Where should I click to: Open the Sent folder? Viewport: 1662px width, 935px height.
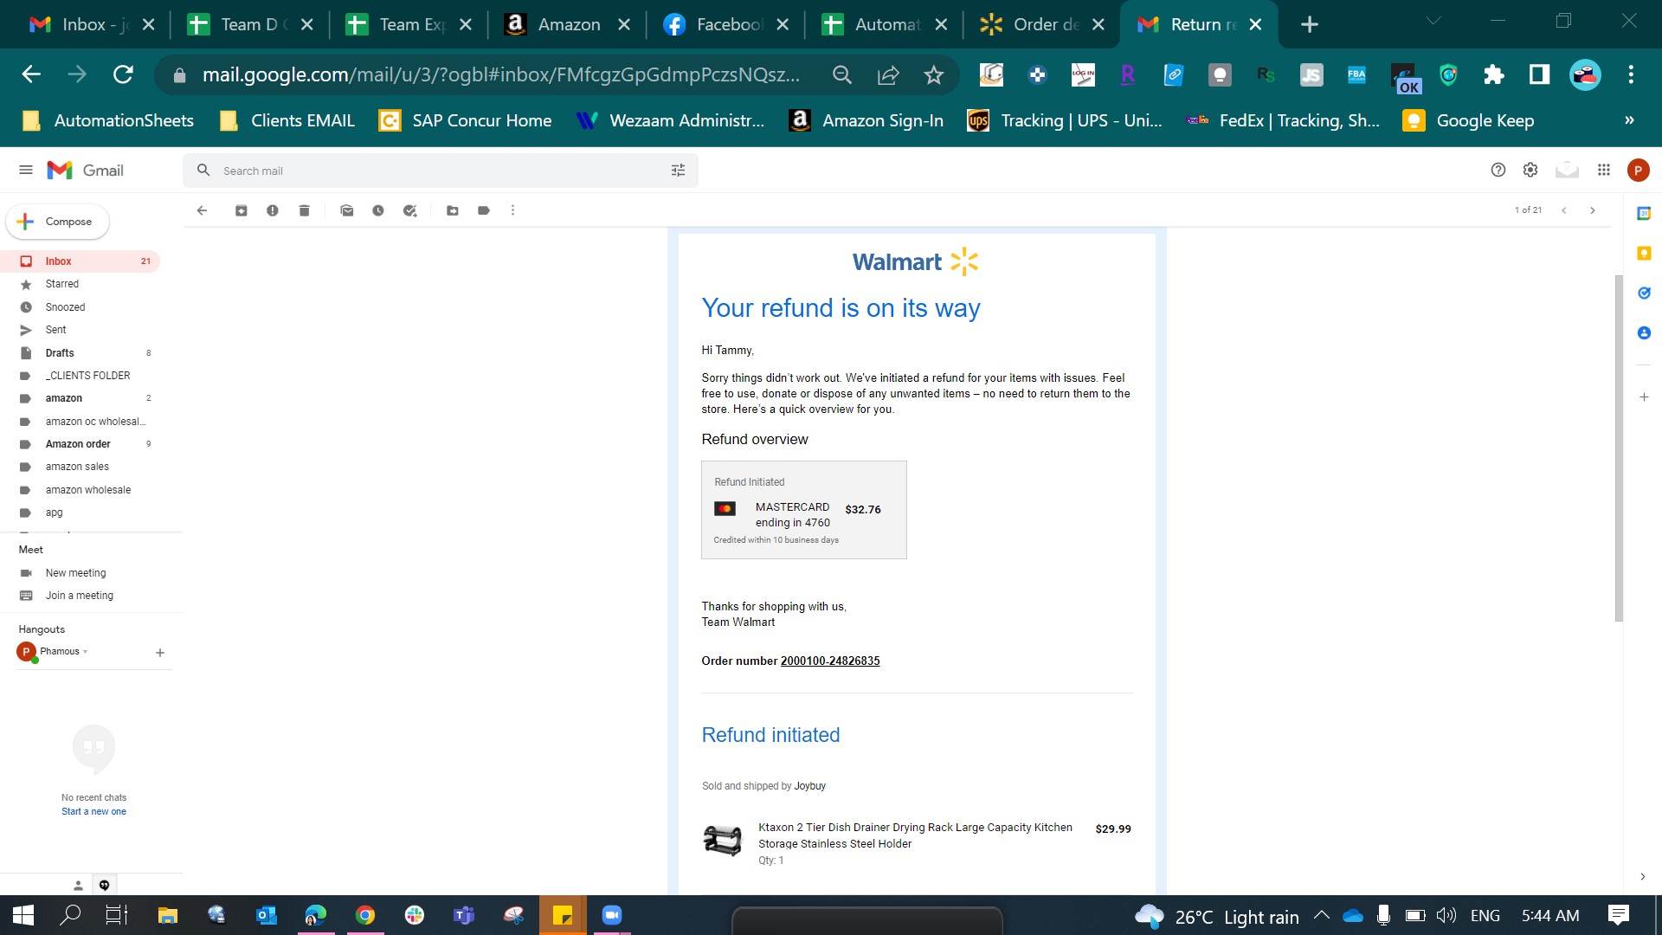pyautogui.click(x=81, y=330)
